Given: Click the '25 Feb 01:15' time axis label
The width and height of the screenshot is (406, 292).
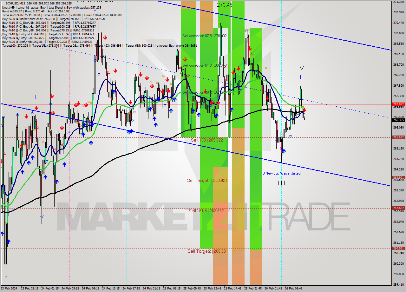Looking at the screenshot, I should [172, 289].
